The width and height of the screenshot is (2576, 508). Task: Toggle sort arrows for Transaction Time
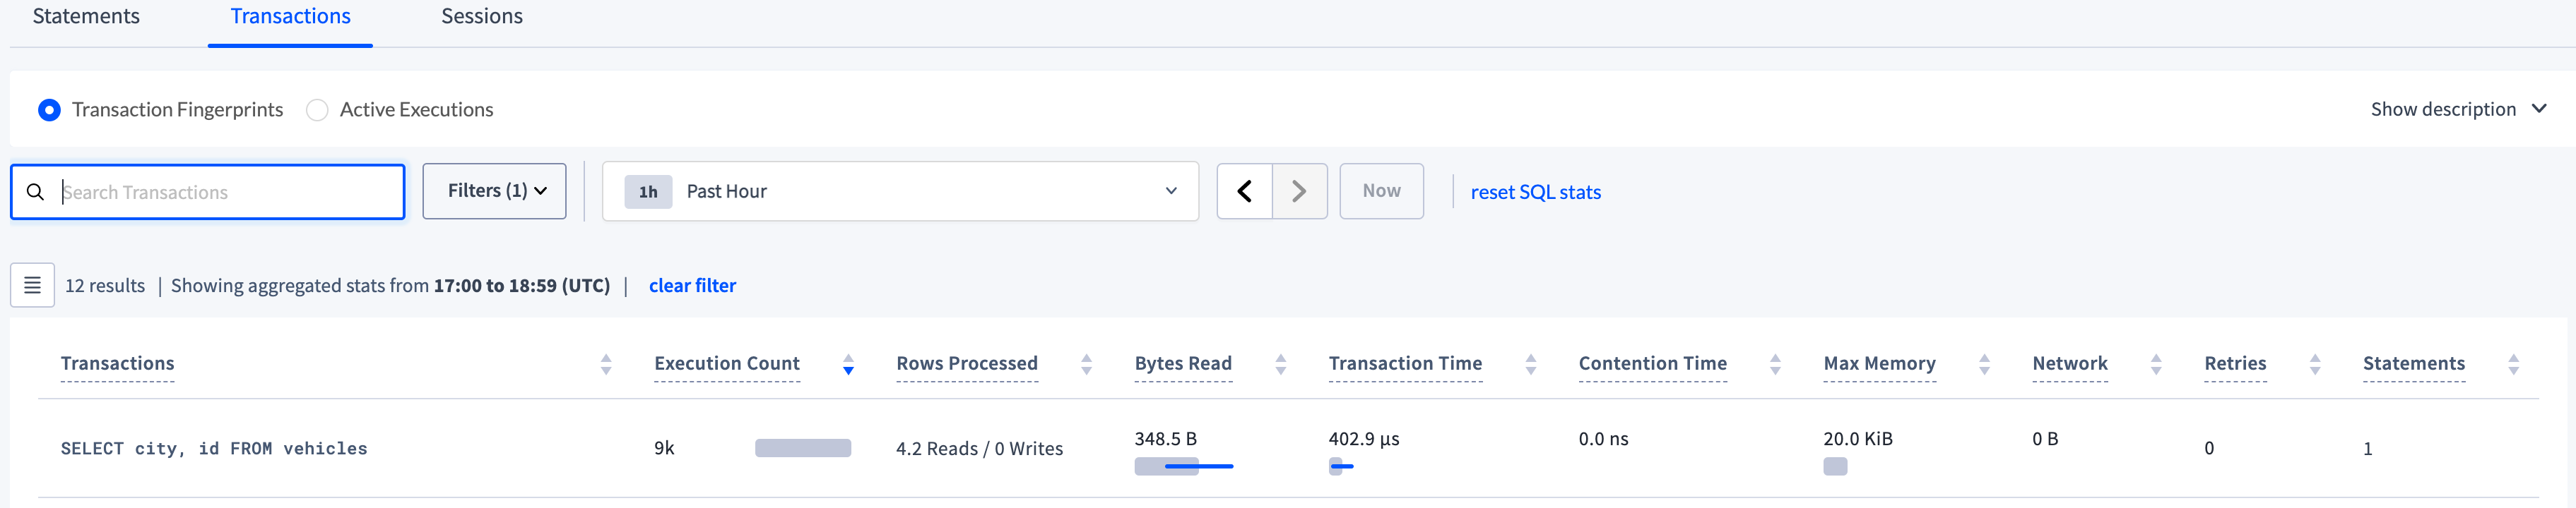[1530, 364]
